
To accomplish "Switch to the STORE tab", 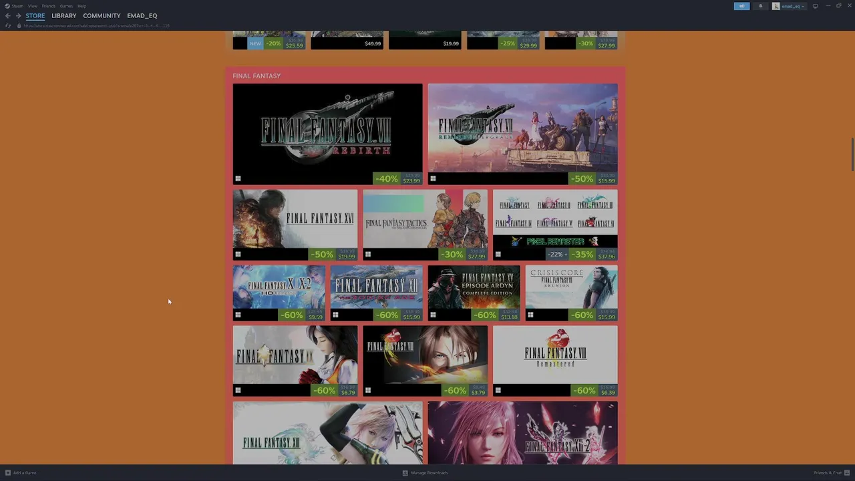I will pyautogui.click(x=35, y=15).
